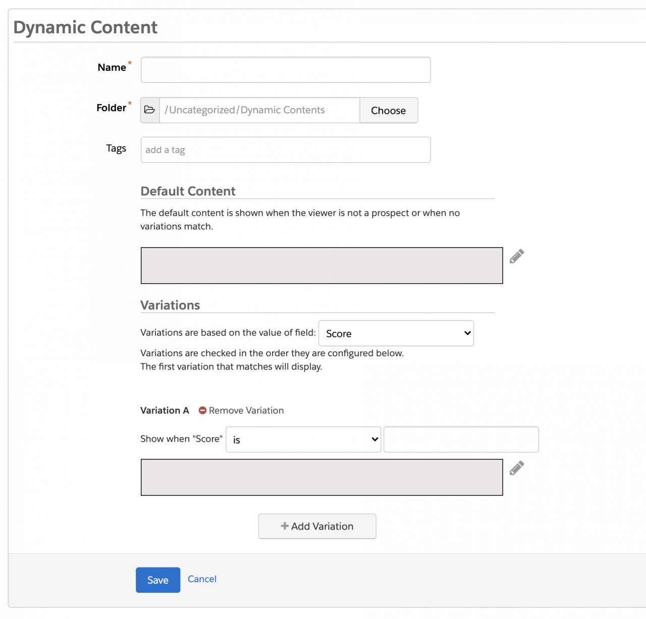Click the Choose button for folder selection
The image size is (646, 619).
pyautogui.click(x=388, y=110)
